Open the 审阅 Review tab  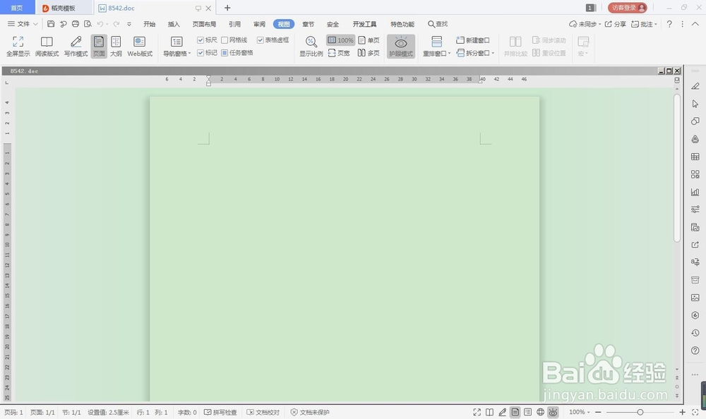coord(259,24)
